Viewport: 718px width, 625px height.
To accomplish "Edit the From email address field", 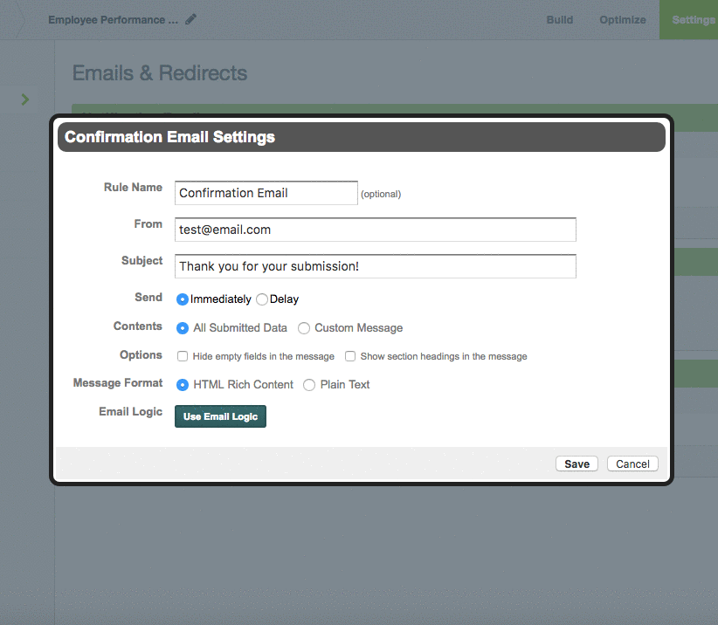I will click(x=375, y=229).
